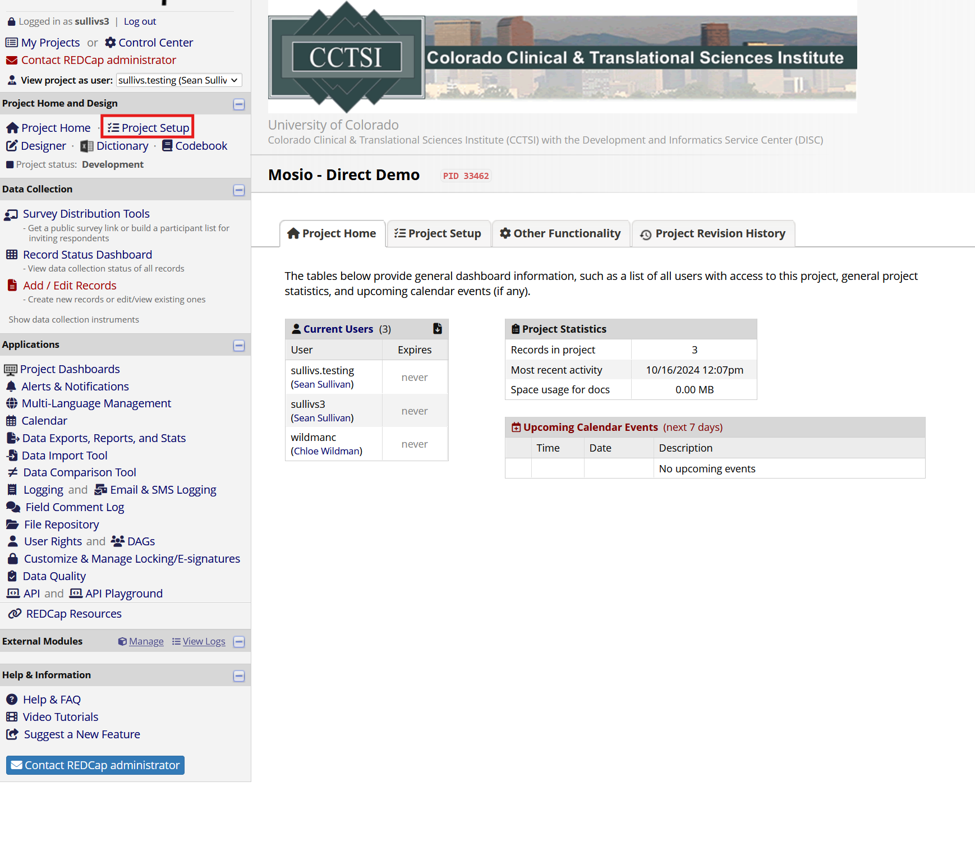Screen dimensions: 975x846
Task: Collapse the Applications section
Action: point(239,346)
